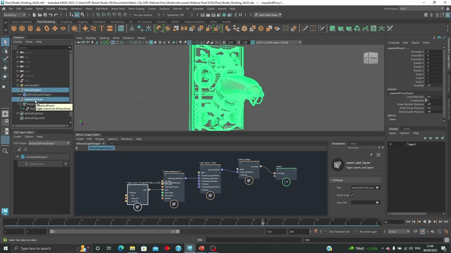
Task: Toggle target radio for bifrost.usd layer
Action: [x=26, y=164]
